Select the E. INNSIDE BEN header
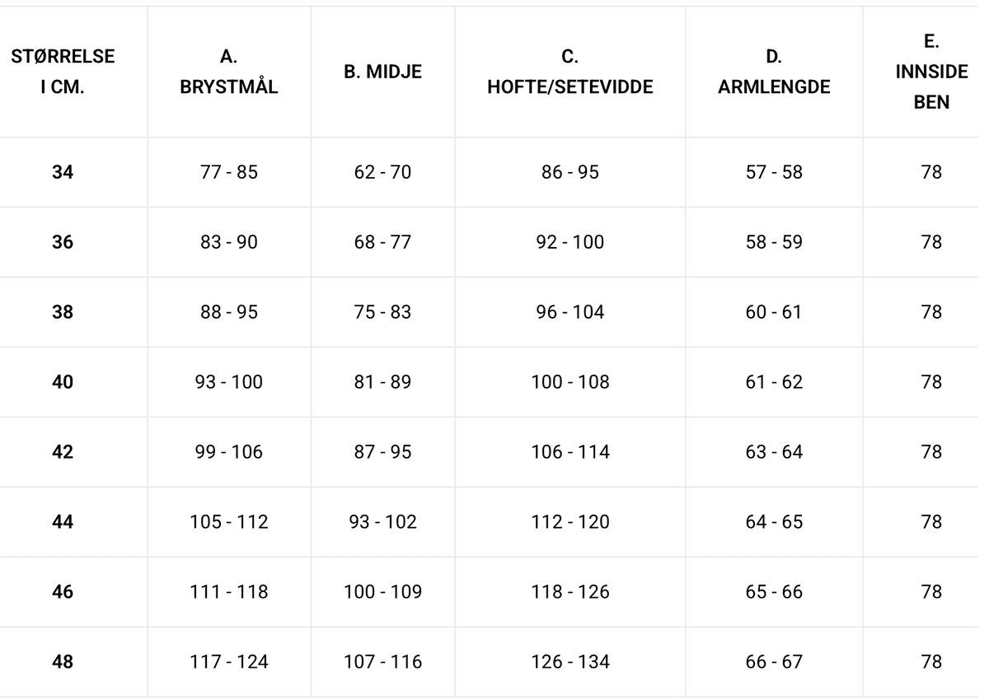This screenshot has height=700, width=989. (931, 72)
